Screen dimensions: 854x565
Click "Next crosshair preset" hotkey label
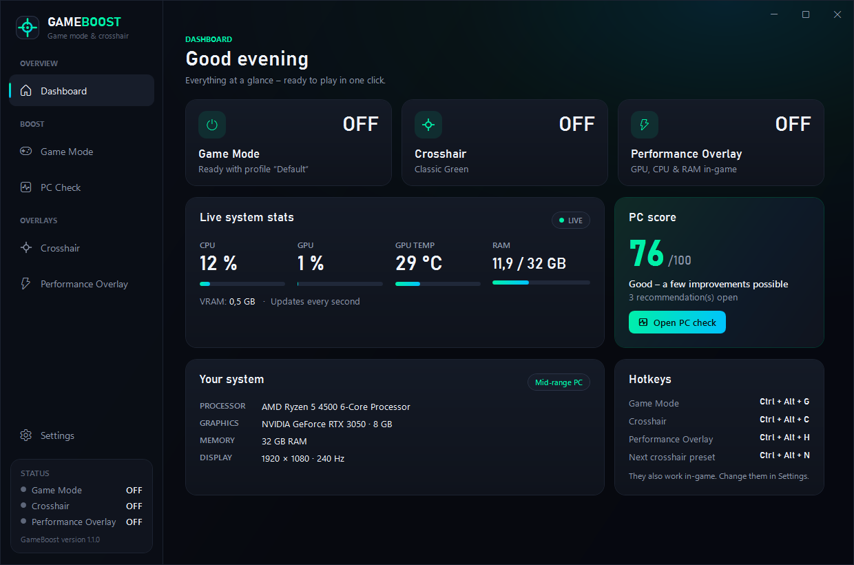(x=671, y=457)
